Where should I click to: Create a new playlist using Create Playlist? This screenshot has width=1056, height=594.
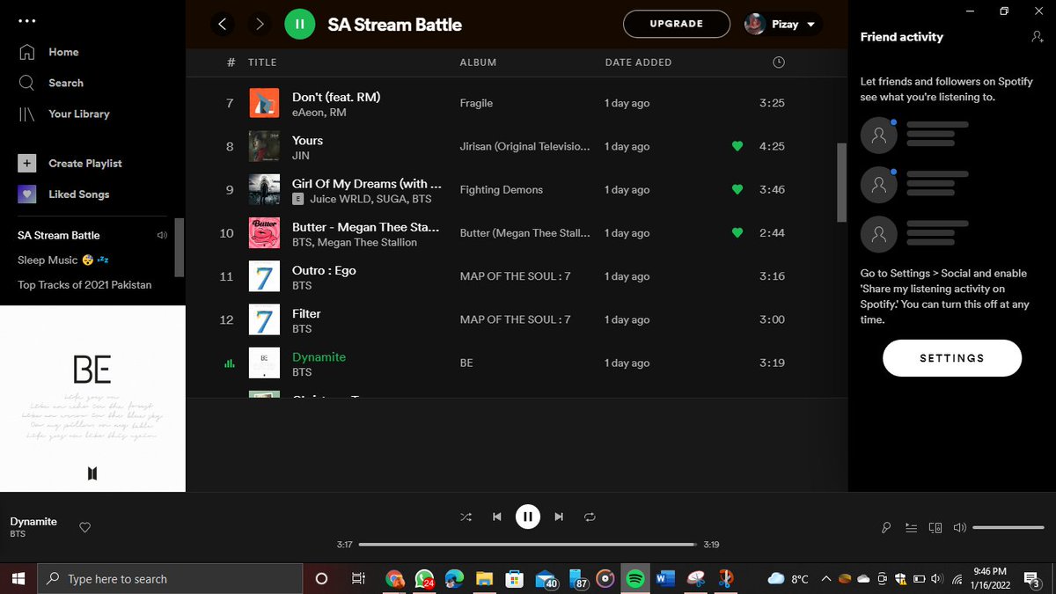pyautogui.click(x=70, y=164)
